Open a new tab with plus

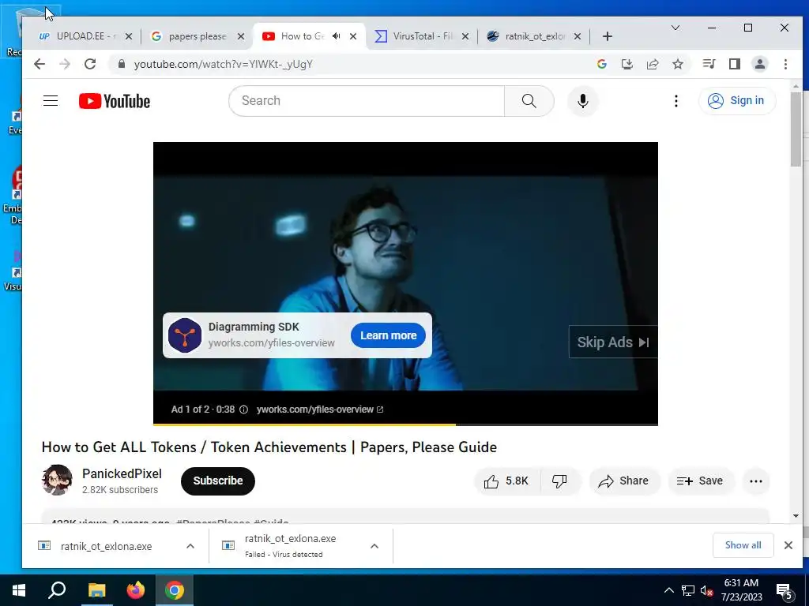(608, 36)
